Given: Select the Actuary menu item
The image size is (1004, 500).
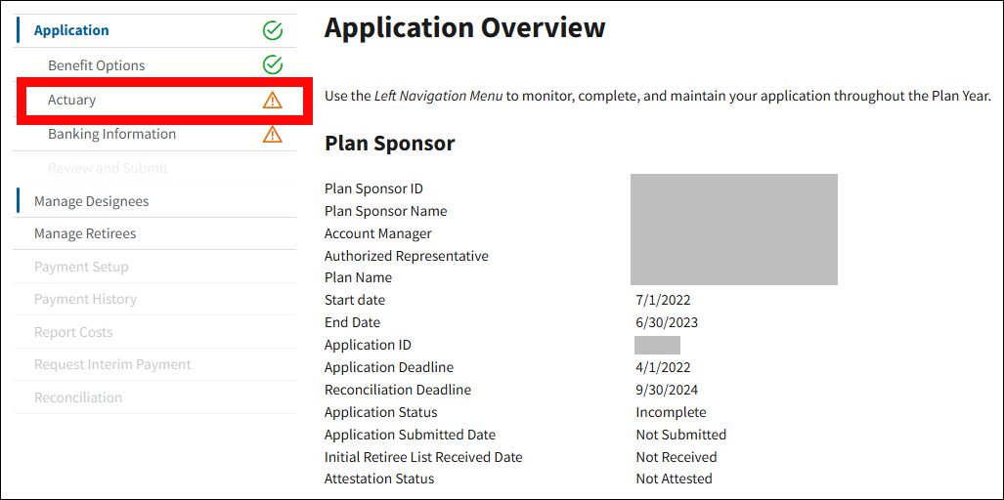Looking at the screenshot, I should [72, 100].
